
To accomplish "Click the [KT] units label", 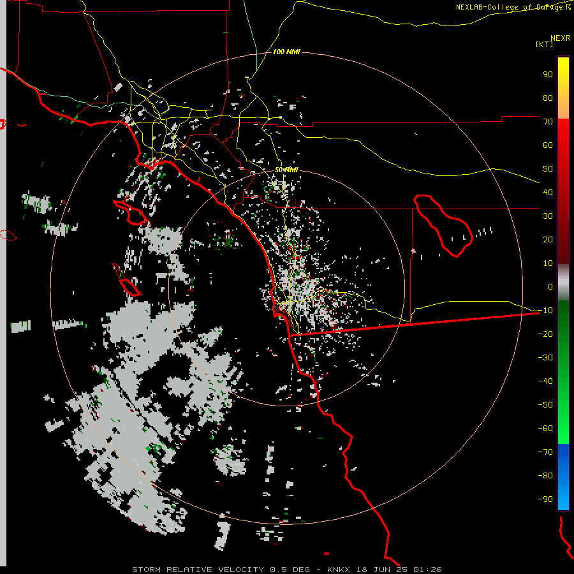I will click(x=544, y=44).
